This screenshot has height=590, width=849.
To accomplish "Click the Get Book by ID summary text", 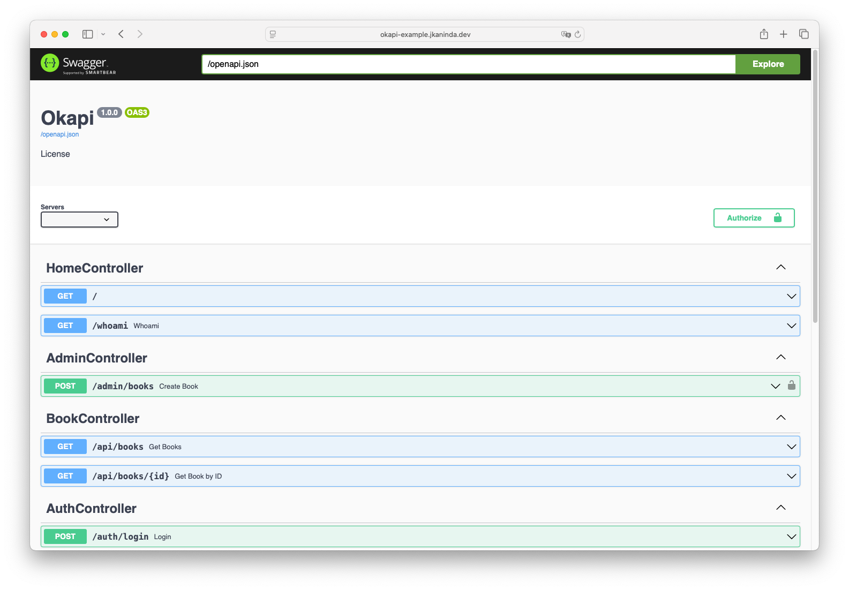I will [x=198, y=476].
